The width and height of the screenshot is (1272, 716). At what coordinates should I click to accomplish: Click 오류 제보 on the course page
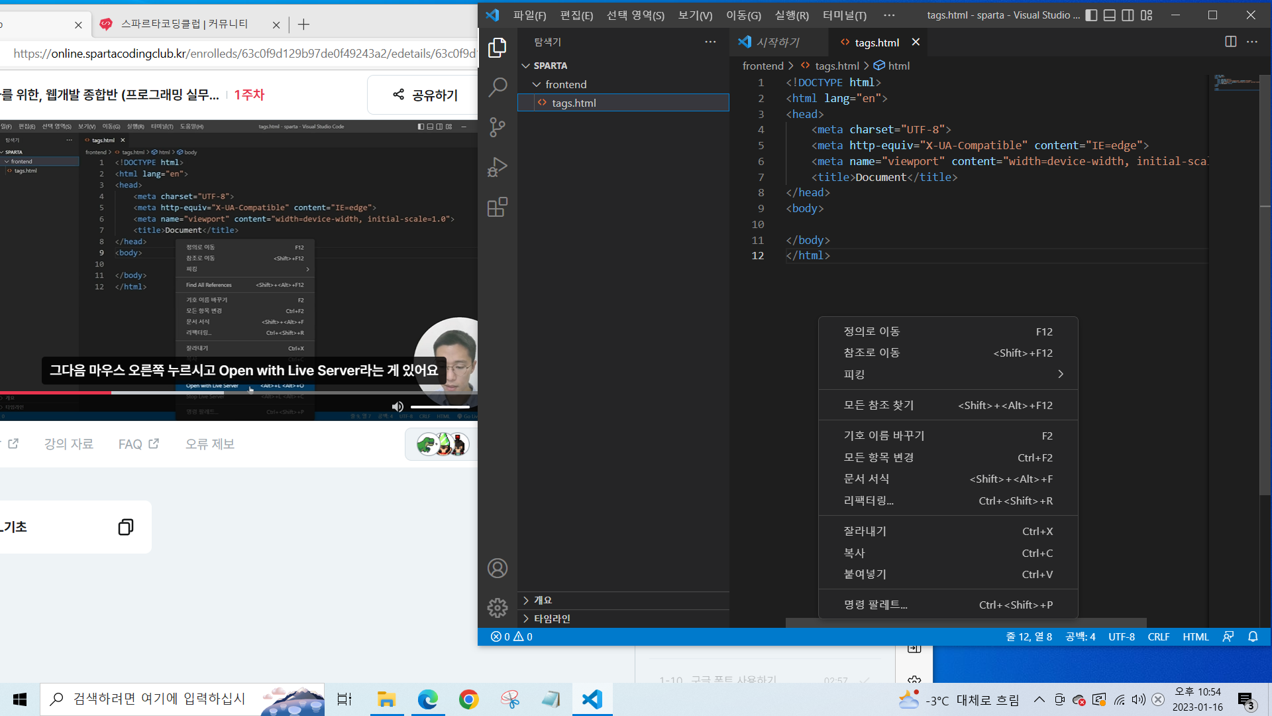pos(210,444)
